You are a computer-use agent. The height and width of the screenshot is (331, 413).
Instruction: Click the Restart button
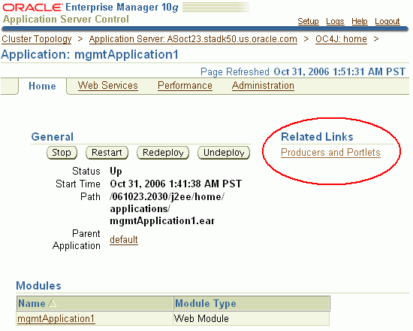pos(107,153)
